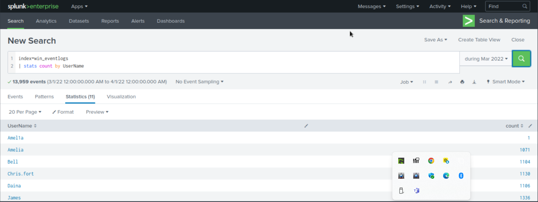538x202 pixels.
Task: Switch to the Visualization tab
Action: pos(121,97)
